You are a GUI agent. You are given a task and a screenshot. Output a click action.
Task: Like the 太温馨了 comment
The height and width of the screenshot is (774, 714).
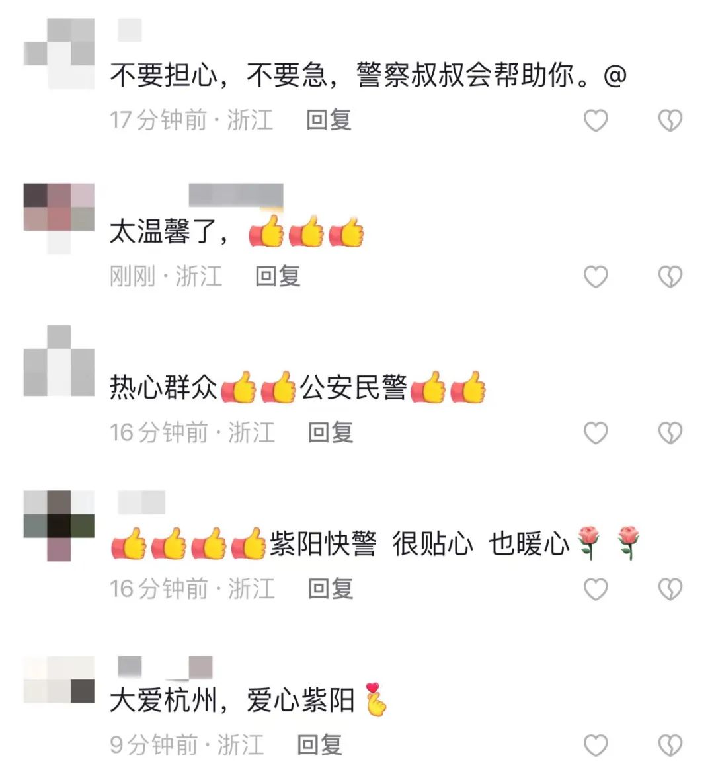pos(596,276)
